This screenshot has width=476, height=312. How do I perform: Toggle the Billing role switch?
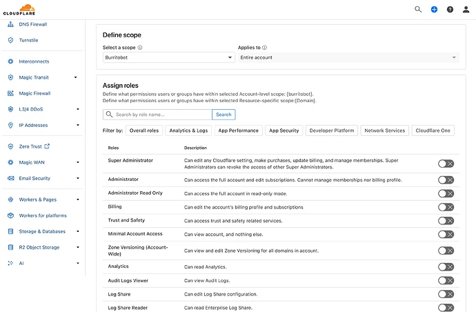pos(446,207)
